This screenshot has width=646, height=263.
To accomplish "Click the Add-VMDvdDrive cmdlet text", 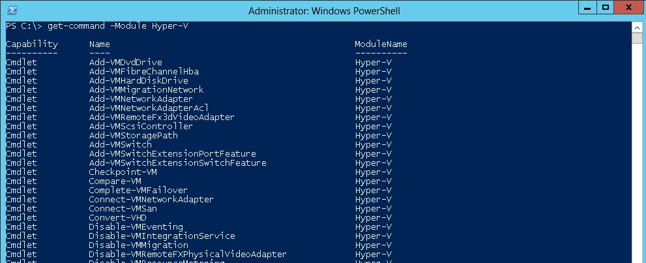I will [126, 63].
